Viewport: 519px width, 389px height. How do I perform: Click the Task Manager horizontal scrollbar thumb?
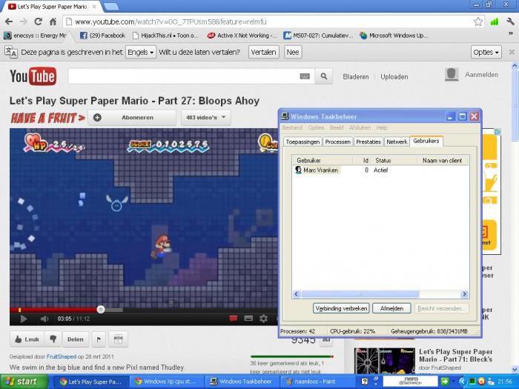point(360,294)
